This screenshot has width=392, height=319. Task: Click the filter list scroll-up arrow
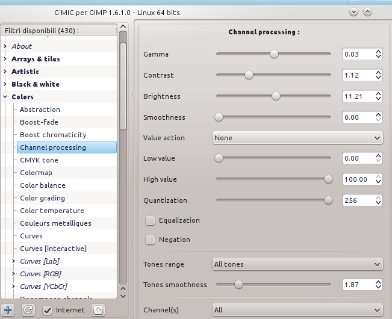coord(123,26)
